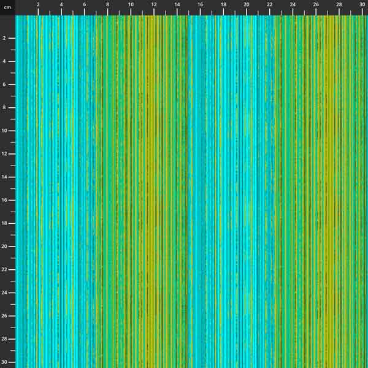This screenshot has height=368, width=368.
Task: Pick the 20 mark on vertical ruler
Action: (x=5, y=247)
